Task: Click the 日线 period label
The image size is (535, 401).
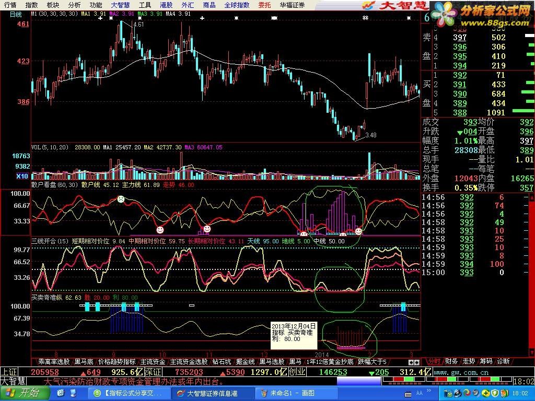Action: (x=16, y=14)
